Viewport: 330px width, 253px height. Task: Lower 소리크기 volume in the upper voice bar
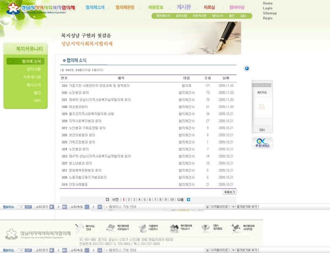[52, 207]
